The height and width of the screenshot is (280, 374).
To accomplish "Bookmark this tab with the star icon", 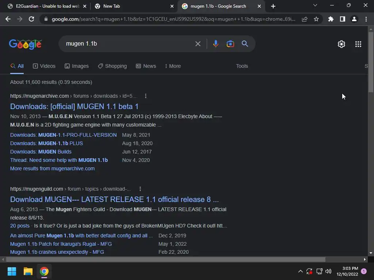I will pyautogui.click(x=316, y=19).
